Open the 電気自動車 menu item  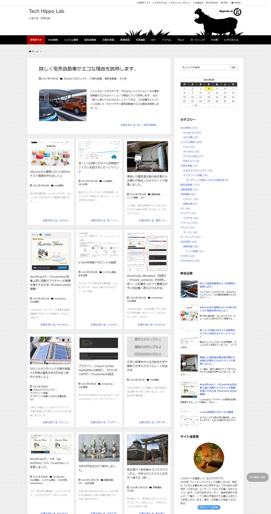90,40
